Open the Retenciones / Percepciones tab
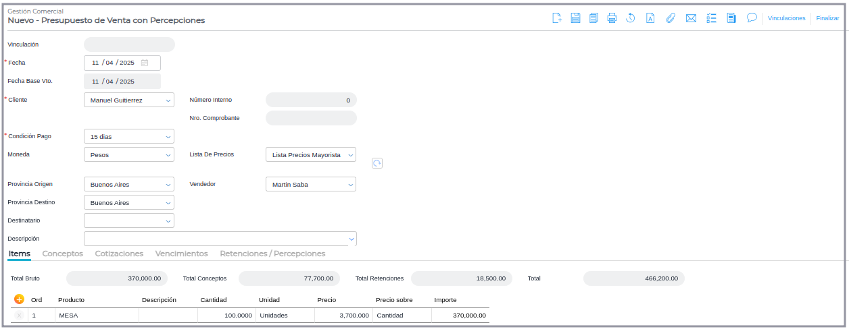The width and height of the screenshot is (849, 329). (x=272, y=254)
